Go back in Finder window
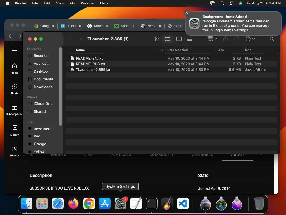286x215 pixels. (x=71, y=39)
